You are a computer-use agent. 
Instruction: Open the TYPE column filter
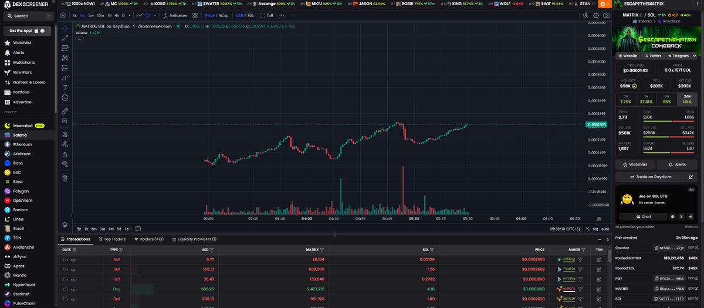click(122, 249)
